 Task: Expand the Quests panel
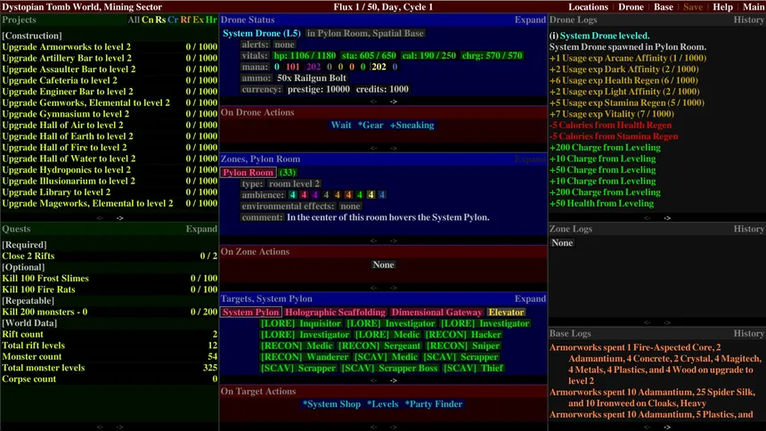point(201,229)
